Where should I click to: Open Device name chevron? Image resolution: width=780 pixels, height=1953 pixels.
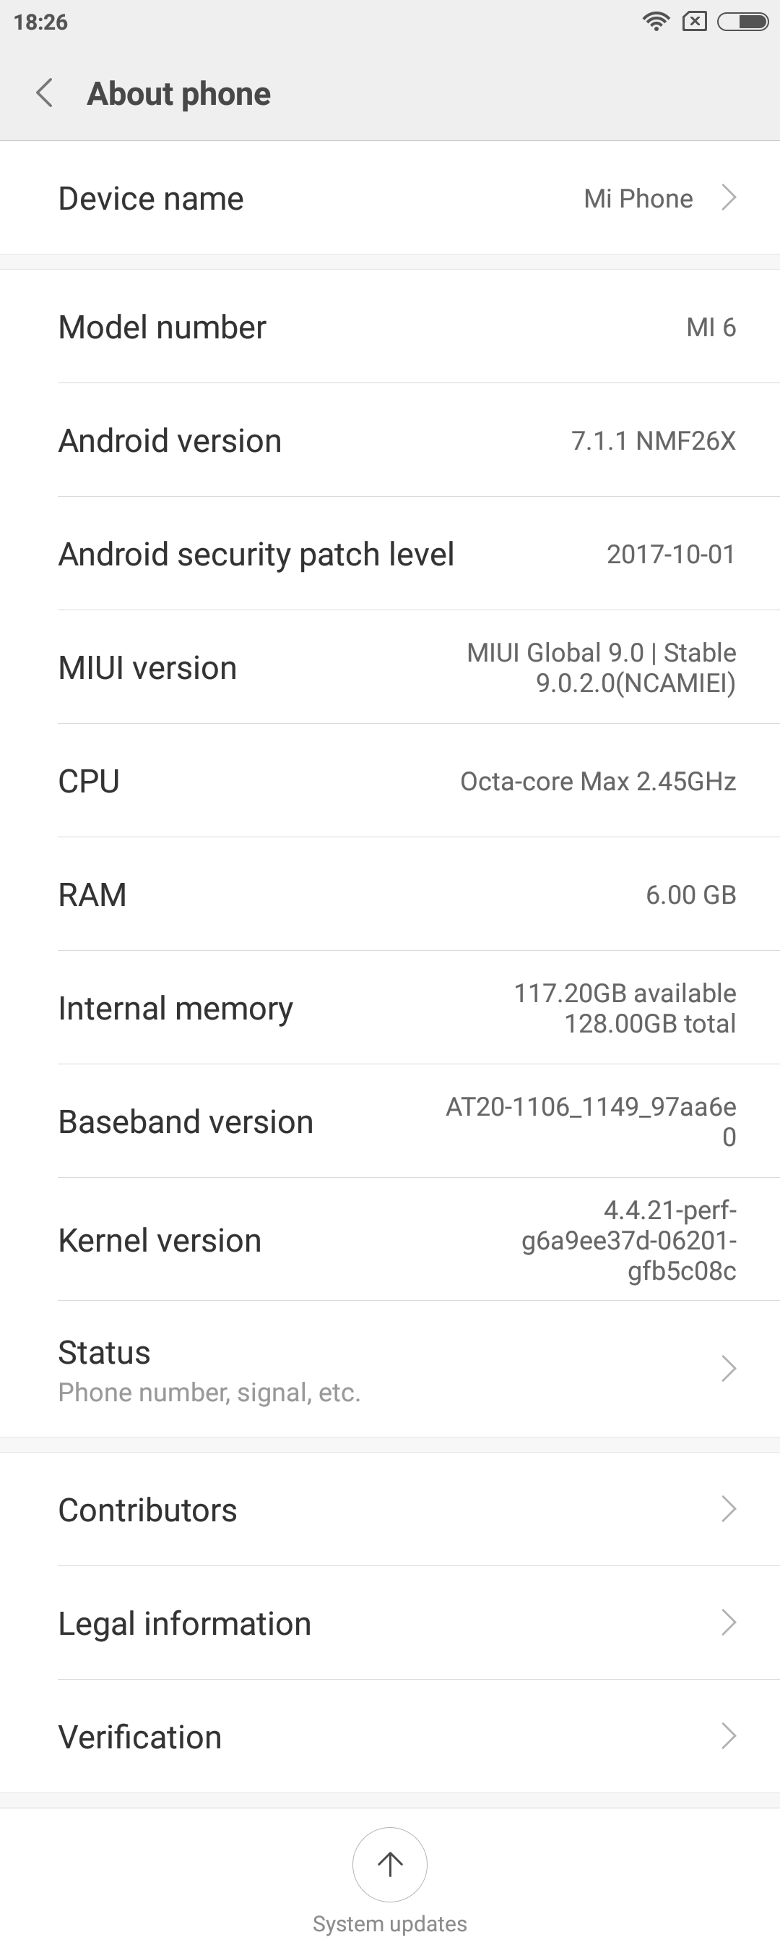pyautogui.click(x=729, y=198)
